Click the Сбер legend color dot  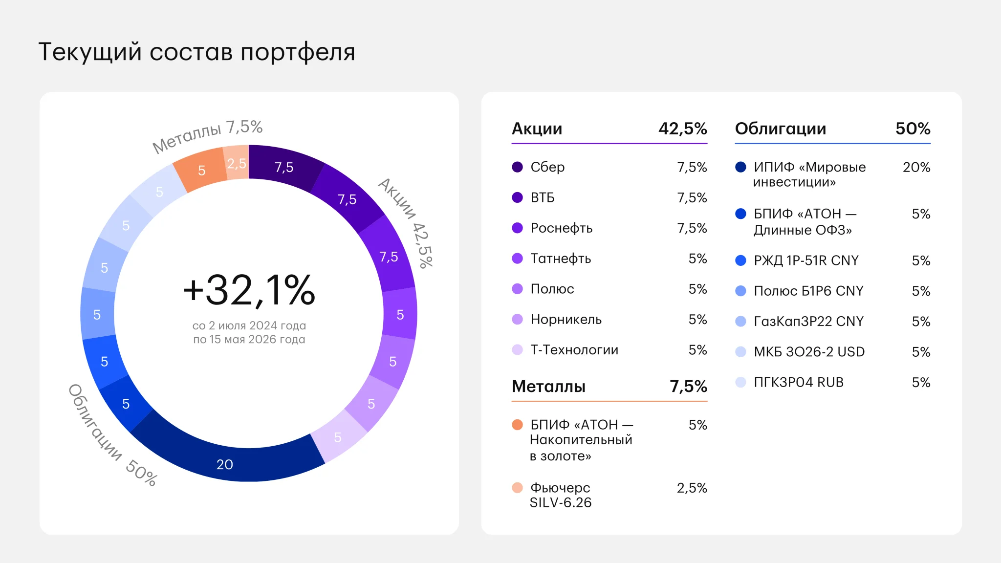[517, 167]
